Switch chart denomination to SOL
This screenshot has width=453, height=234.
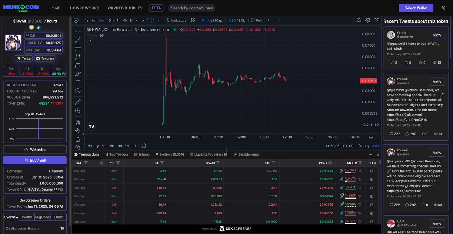pos(241,20)
